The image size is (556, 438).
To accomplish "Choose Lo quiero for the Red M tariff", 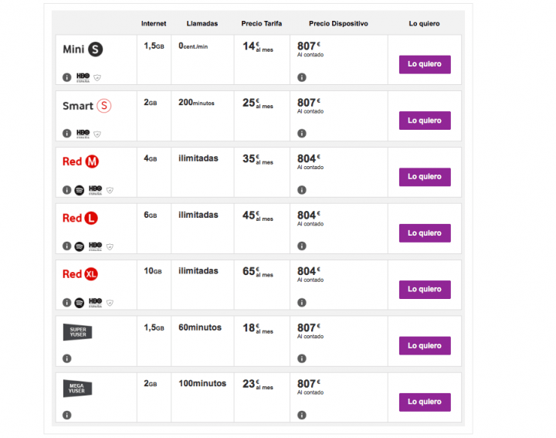I will (x=425, y=177).
